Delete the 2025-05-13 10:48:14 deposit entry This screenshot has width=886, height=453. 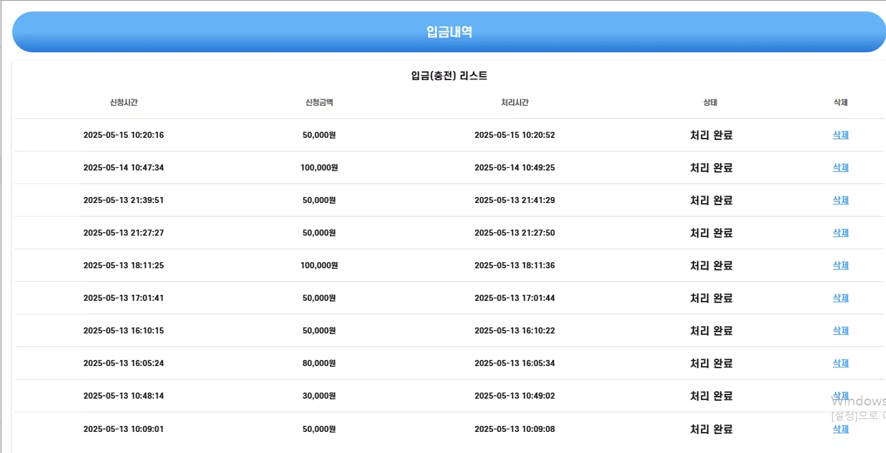click(840, 396)
